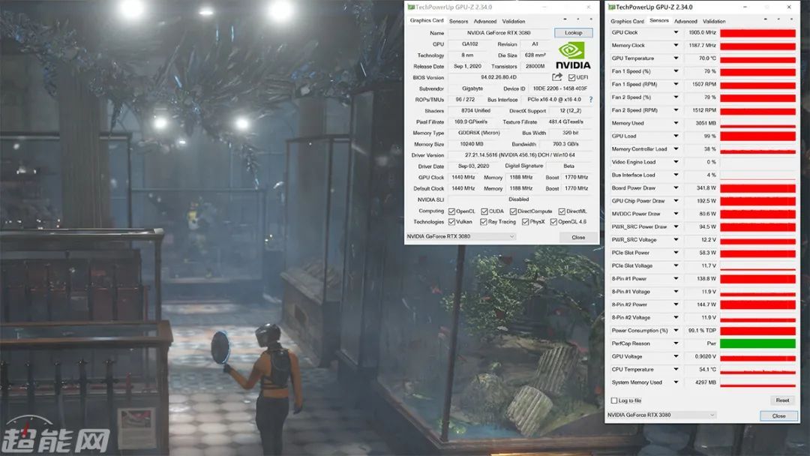Open the System Memory Used dropdown arrow
The width and height of the screenshot is (810, 456).
676,382
